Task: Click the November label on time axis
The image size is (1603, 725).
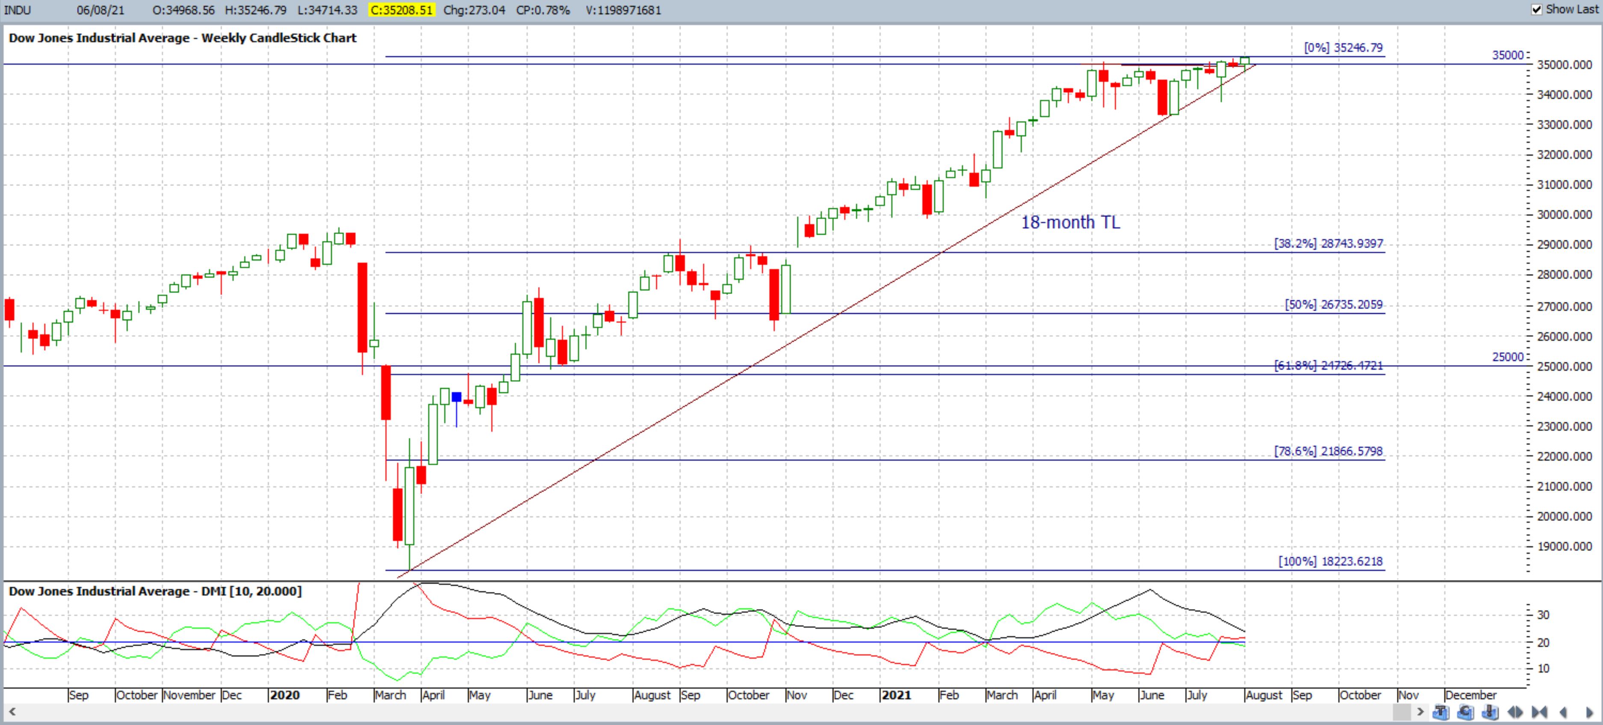Action: (x=189, y=695)
